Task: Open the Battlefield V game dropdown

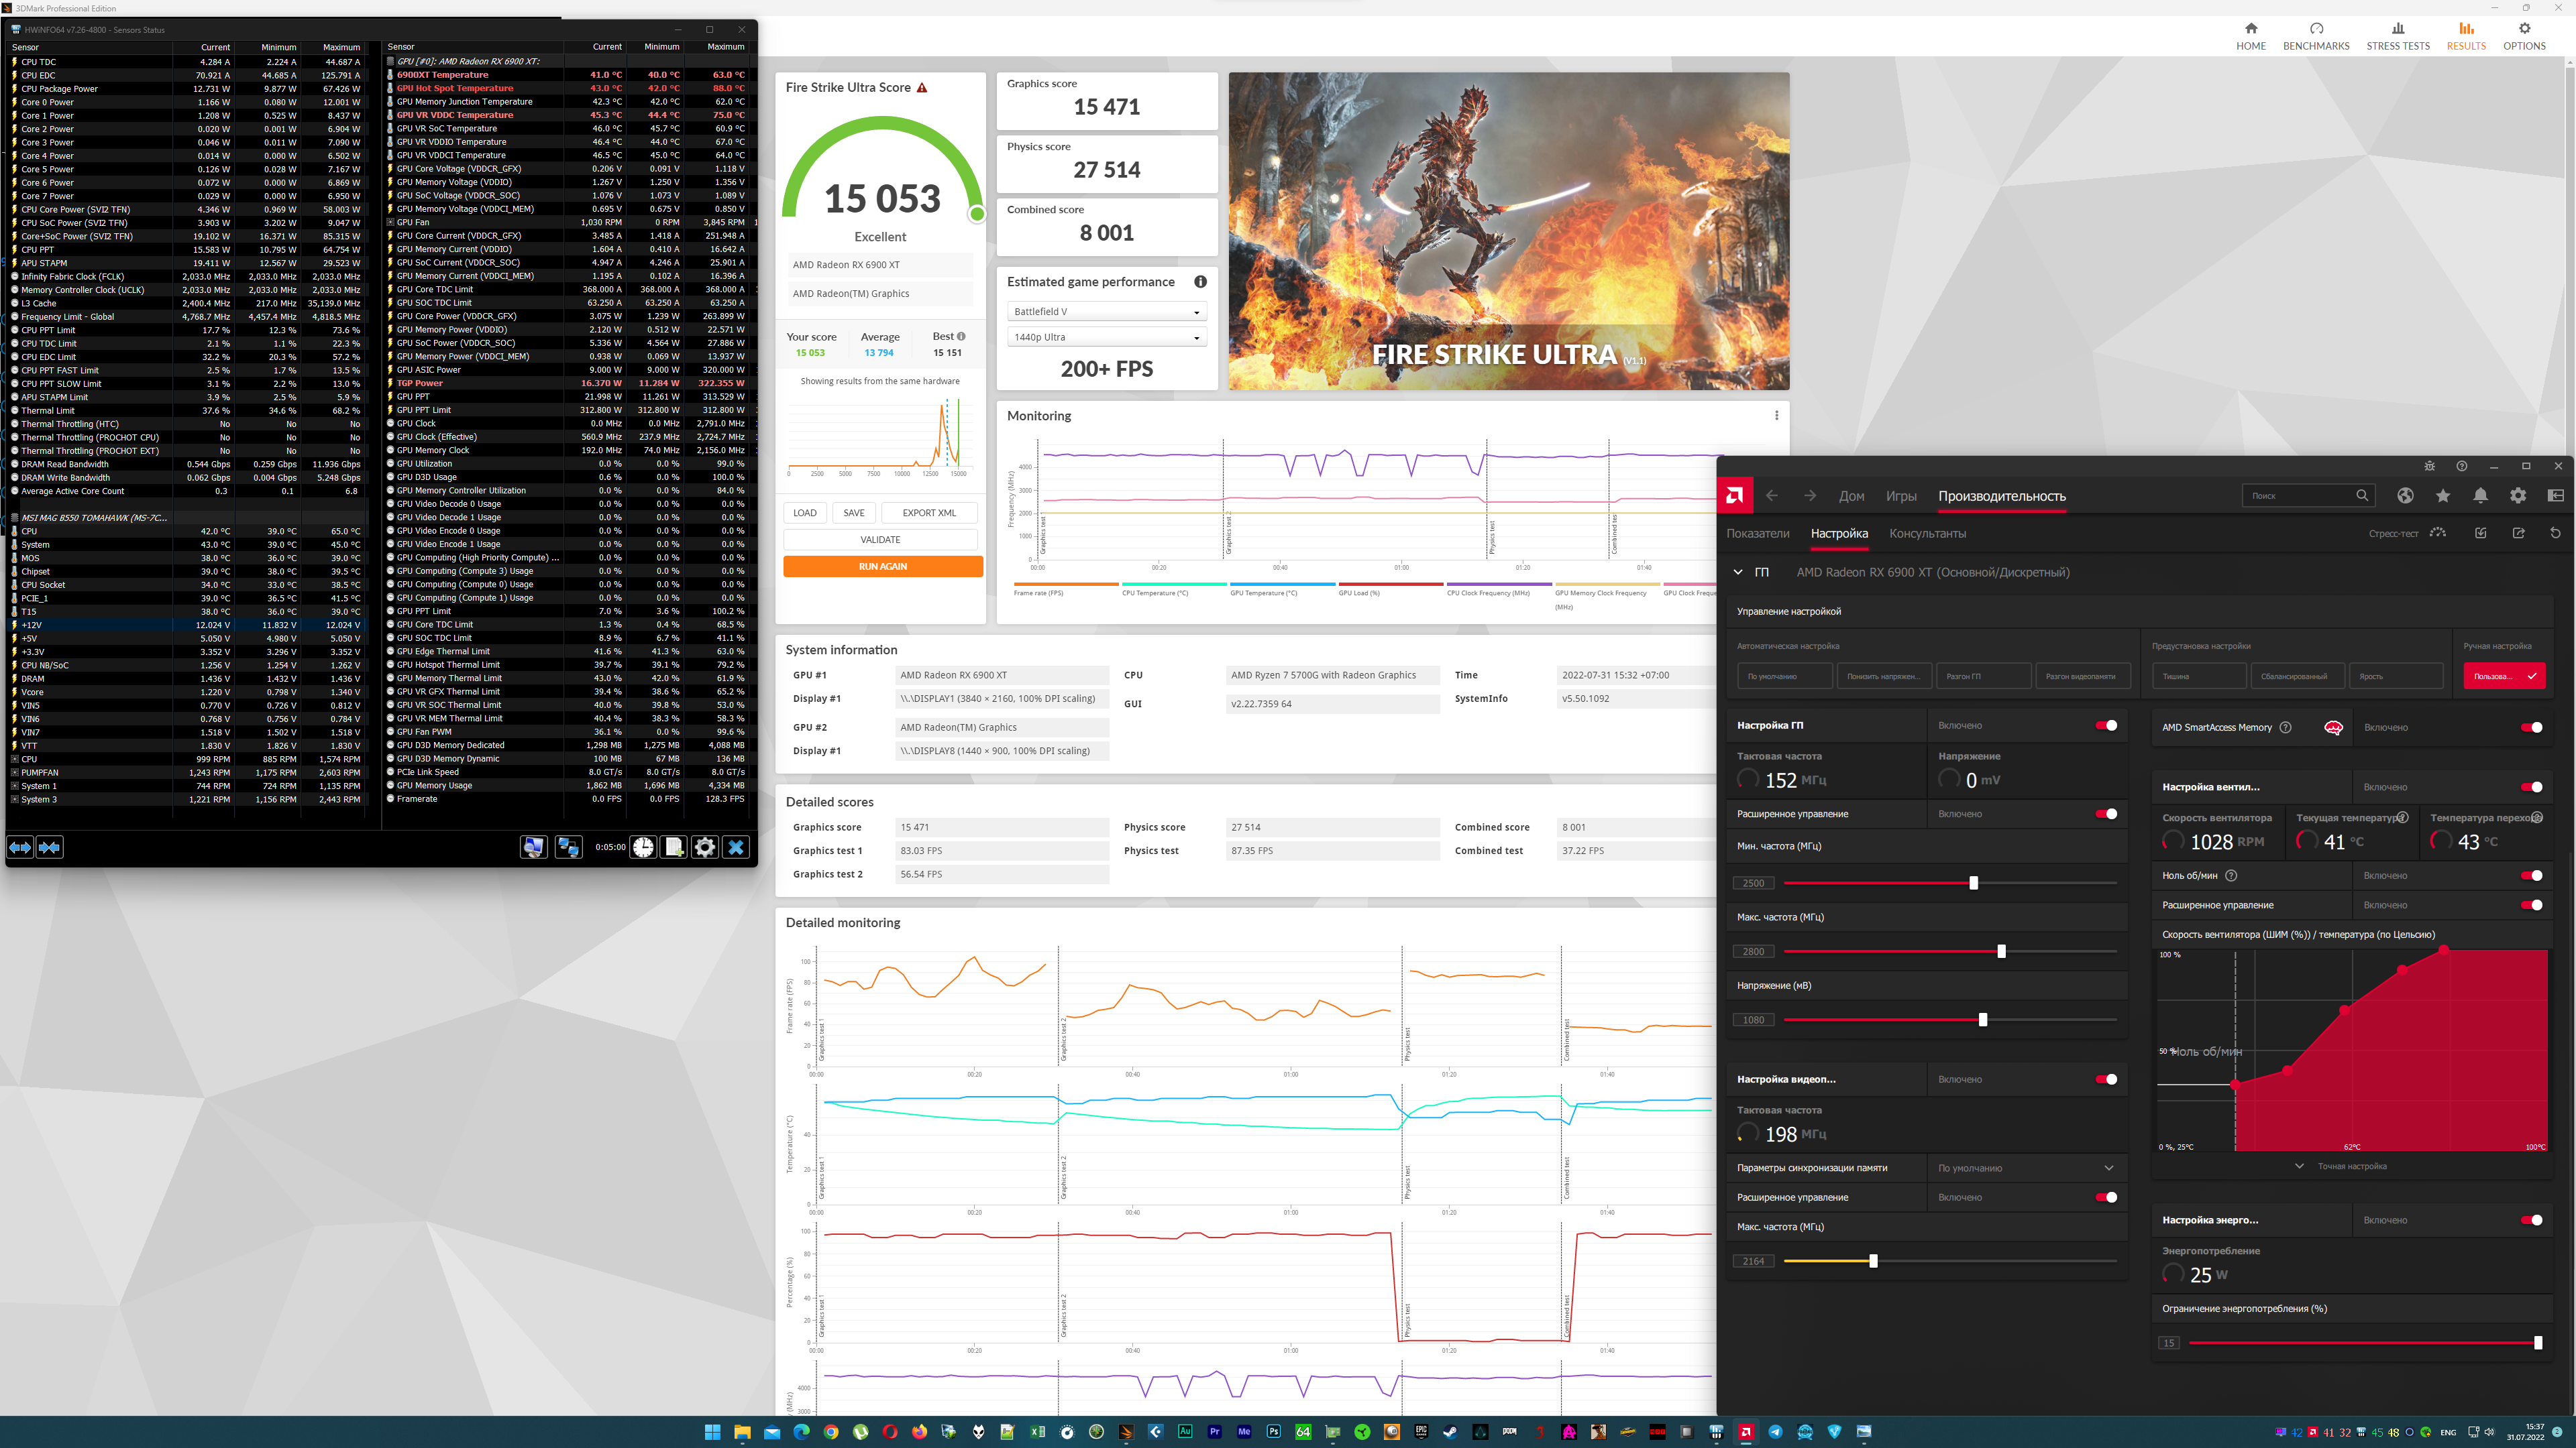Action: pyautogui.click(x=1106, y=312)
